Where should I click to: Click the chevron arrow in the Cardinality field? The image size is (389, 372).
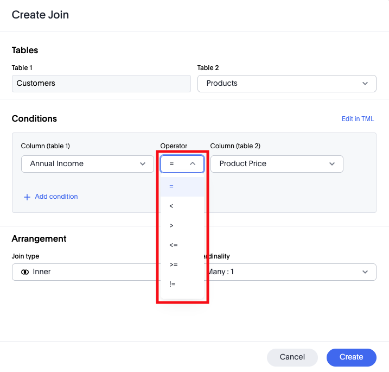click(x=365, y=272)
